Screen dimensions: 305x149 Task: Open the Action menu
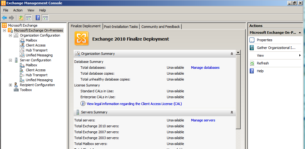coord(18,10)
